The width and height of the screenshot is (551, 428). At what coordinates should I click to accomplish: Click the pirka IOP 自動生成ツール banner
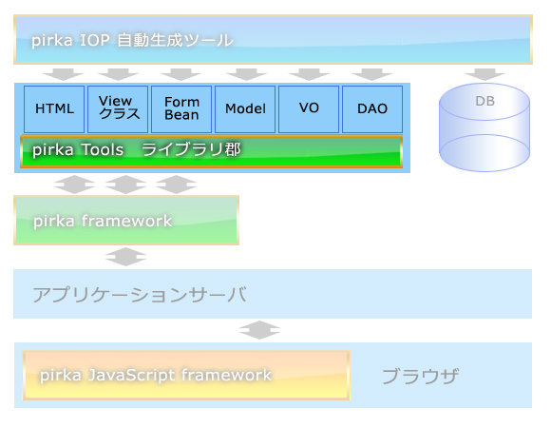[273, 39]
